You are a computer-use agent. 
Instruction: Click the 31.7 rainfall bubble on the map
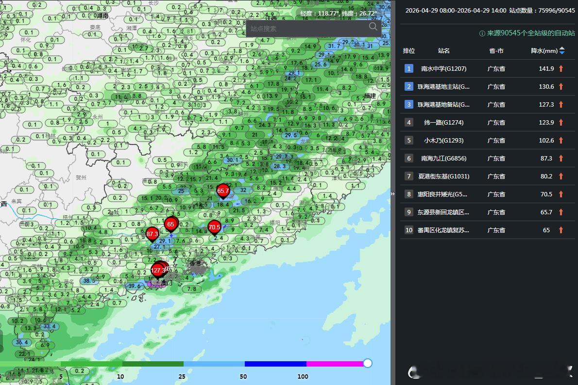[x=334, y=46]
